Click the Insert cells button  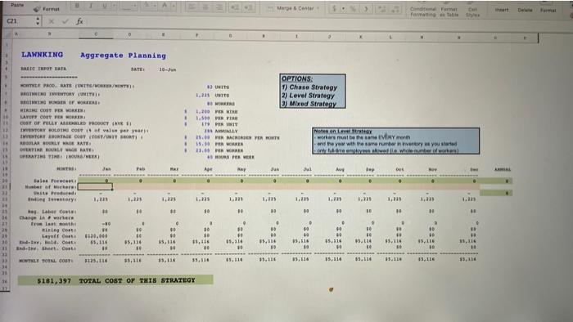[502, 10]
